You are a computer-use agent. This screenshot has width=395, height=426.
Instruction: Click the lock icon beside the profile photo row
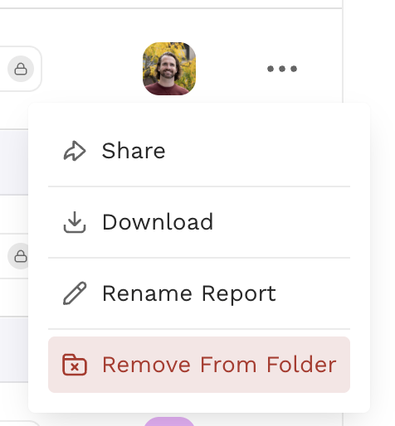point(21,69)
